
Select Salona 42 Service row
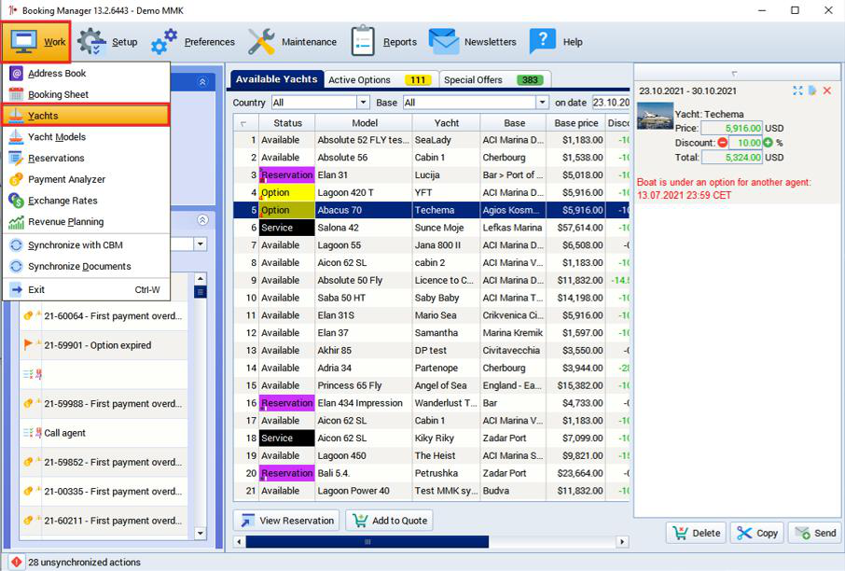coord(431,228)
